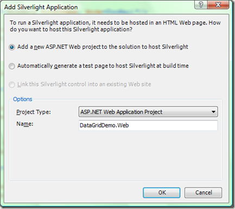Dismiss the dialog using the Cancel button

click(203, 193)
